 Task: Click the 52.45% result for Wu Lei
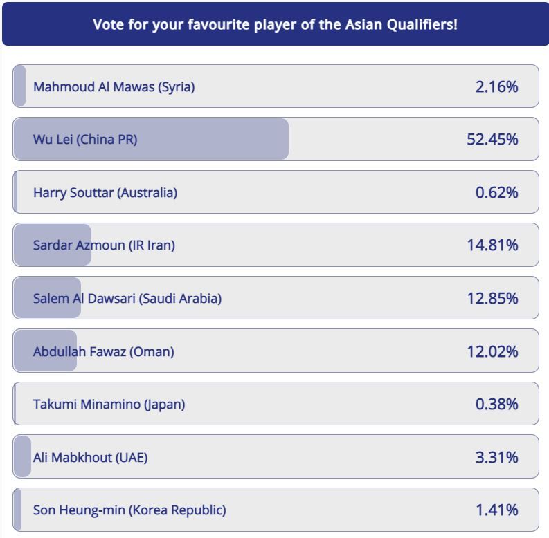click(492, 139)
